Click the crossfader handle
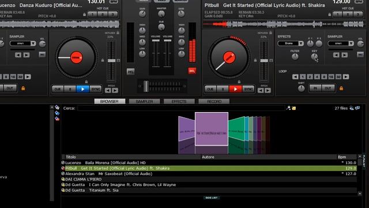Image resolution: width=369 pixels, height=208 pixels. pyautogui.click(x=146, y=86)
